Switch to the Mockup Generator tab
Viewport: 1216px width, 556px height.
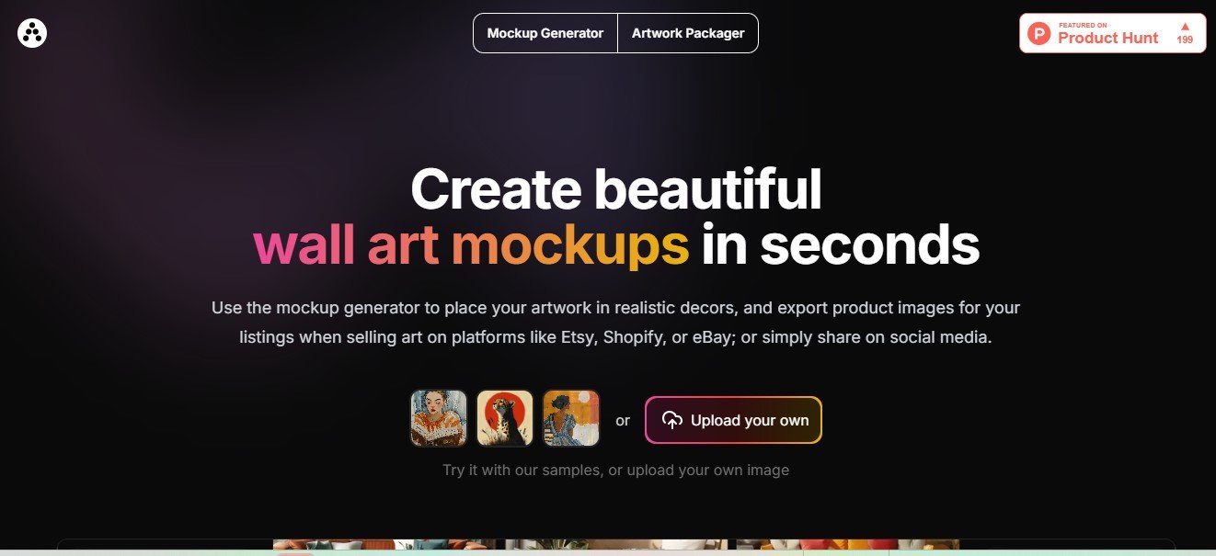tap(545, 33)
